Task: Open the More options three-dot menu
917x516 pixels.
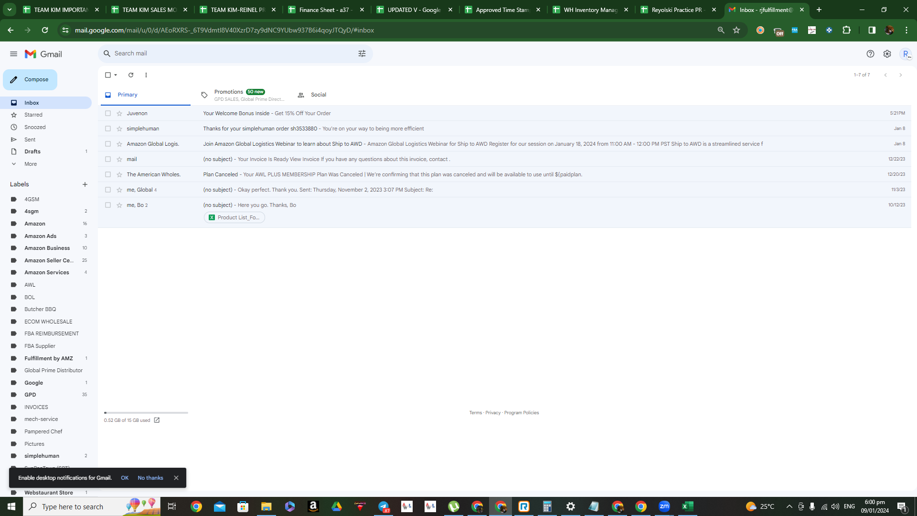Action: pyautogui.click(x=146, y=75)
